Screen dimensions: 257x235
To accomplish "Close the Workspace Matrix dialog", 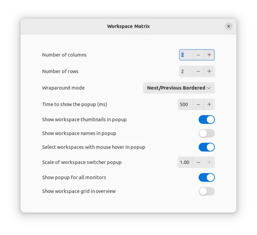I will [229, 26].
